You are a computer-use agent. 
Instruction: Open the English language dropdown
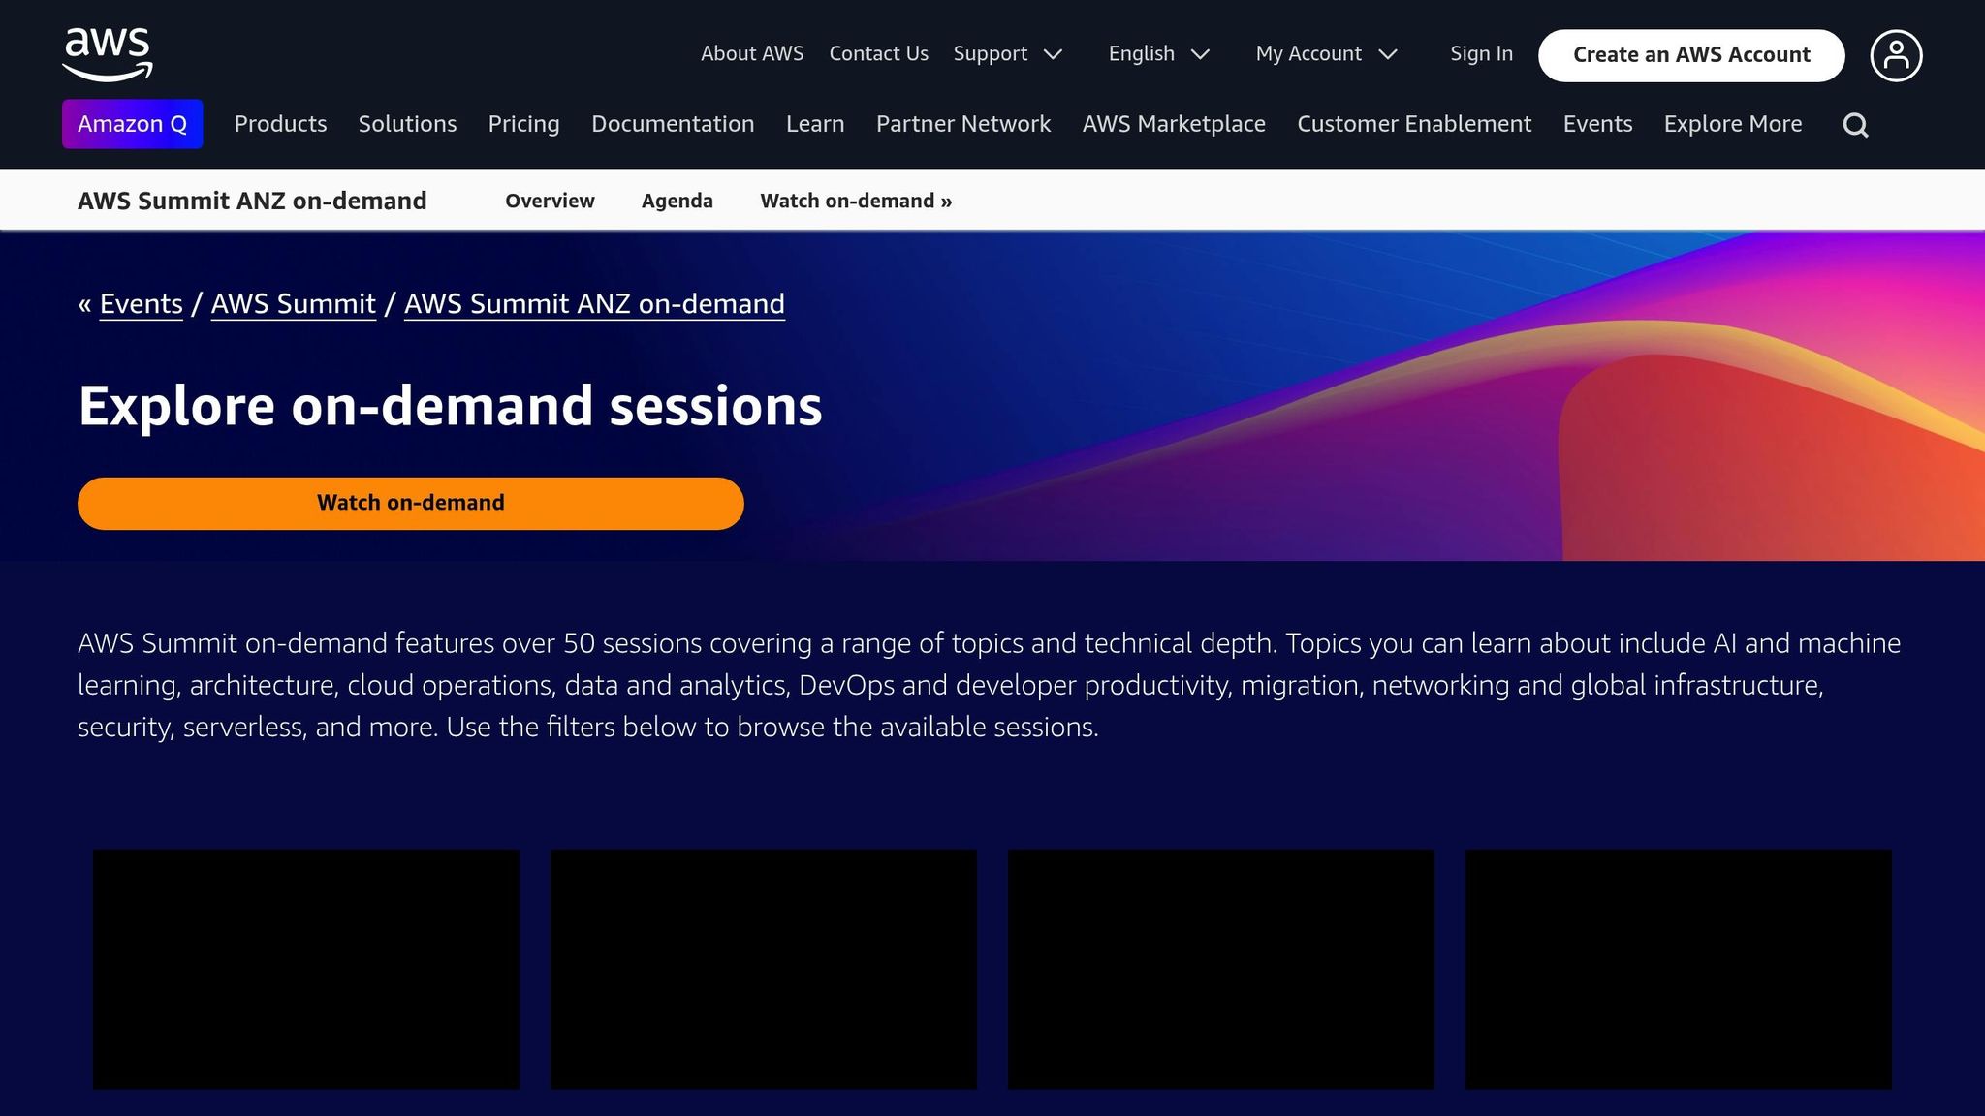point(1159,54)
